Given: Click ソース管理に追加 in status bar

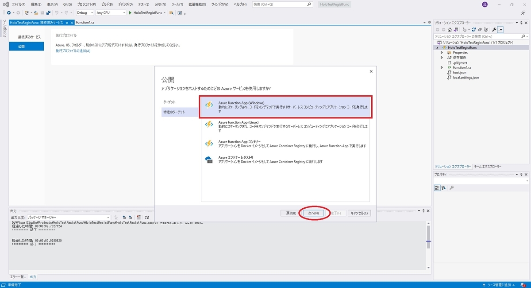Looking at the screenshot, I should [x=498, y=284].
